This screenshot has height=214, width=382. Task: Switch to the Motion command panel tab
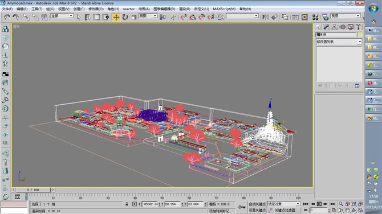[343, 27]
